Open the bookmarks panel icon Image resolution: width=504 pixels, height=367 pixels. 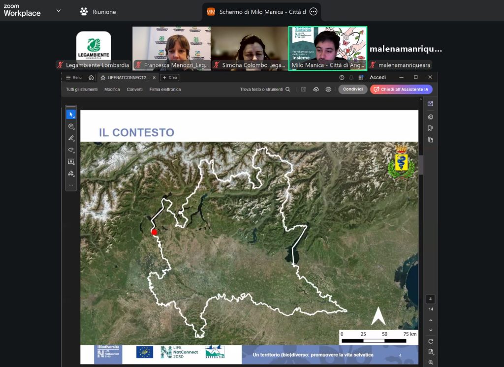(430, 128)
